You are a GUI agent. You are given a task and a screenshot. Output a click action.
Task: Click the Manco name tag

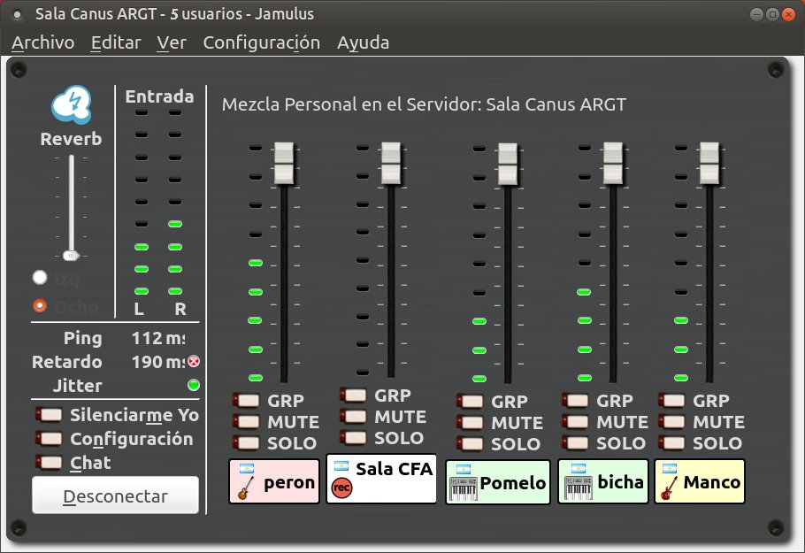click(x=700, y=481)
